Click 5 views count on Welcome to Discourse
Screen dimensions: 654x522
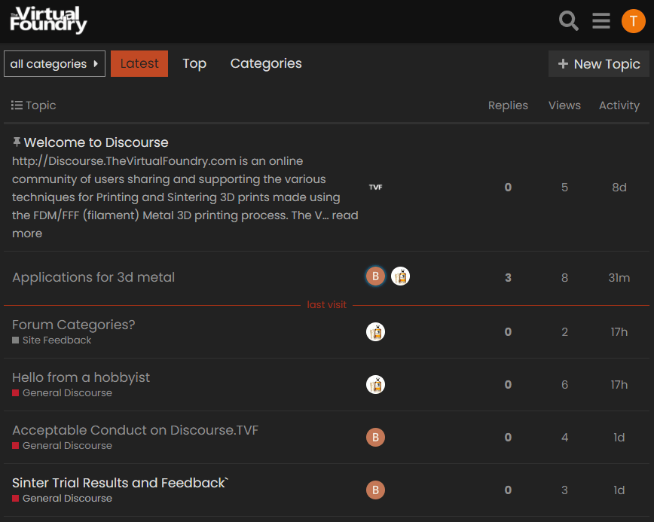click(564, 188)
